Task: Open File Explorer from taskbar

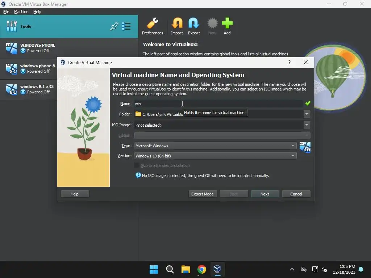Action: pyautogui.click(x=186, y=269)
